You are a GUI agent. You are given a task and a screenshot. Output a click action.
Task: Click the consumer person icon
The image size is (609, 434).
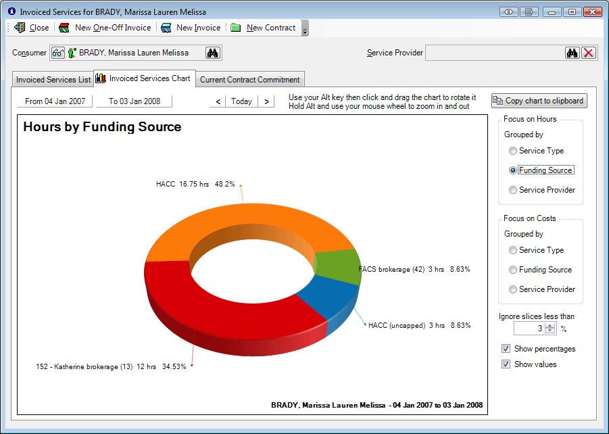point(72,53)
